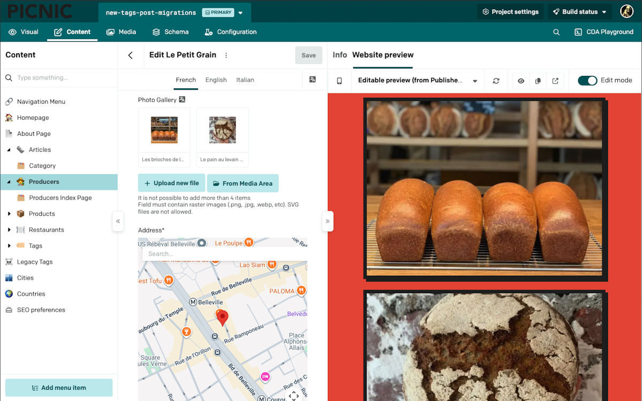Screen dimensions: 642x401
Task: Click the Save button
Action: coord(309,55)
